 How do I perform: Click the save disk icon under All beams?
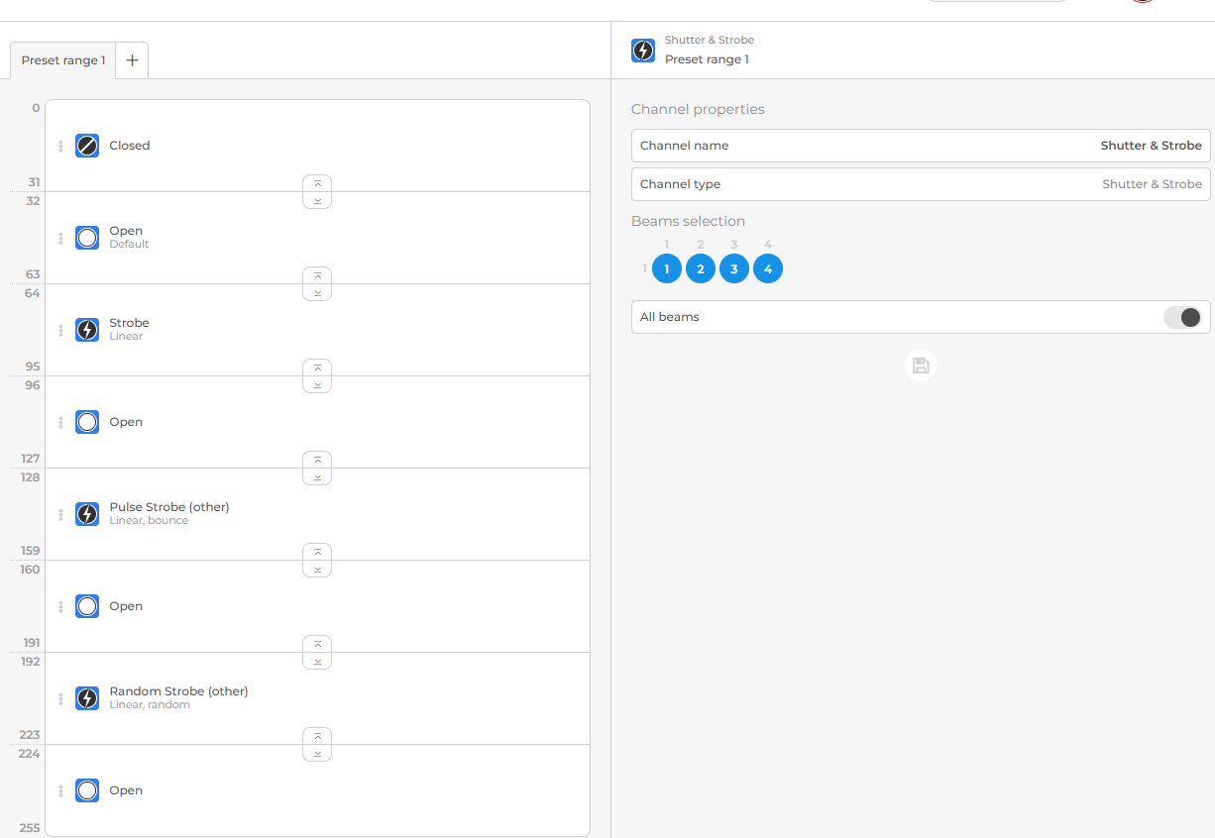pos(921,367)
